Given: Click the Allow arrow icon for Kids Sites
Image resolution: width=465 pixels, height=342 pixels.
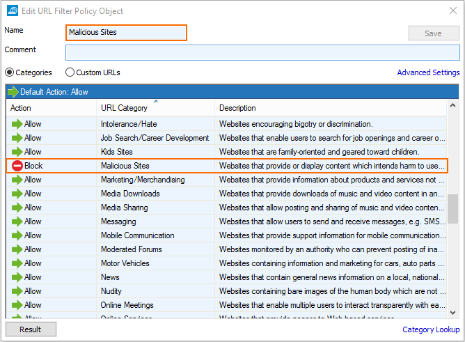Looking at the screenshot, I should coord(17,152).
